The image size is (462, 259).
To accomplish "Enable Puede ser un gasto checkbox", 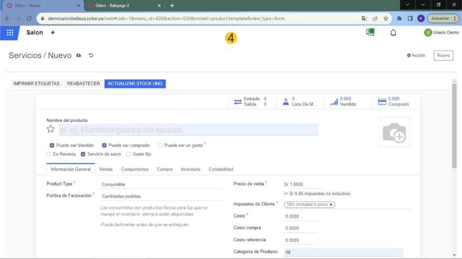I will pos(160,145).
